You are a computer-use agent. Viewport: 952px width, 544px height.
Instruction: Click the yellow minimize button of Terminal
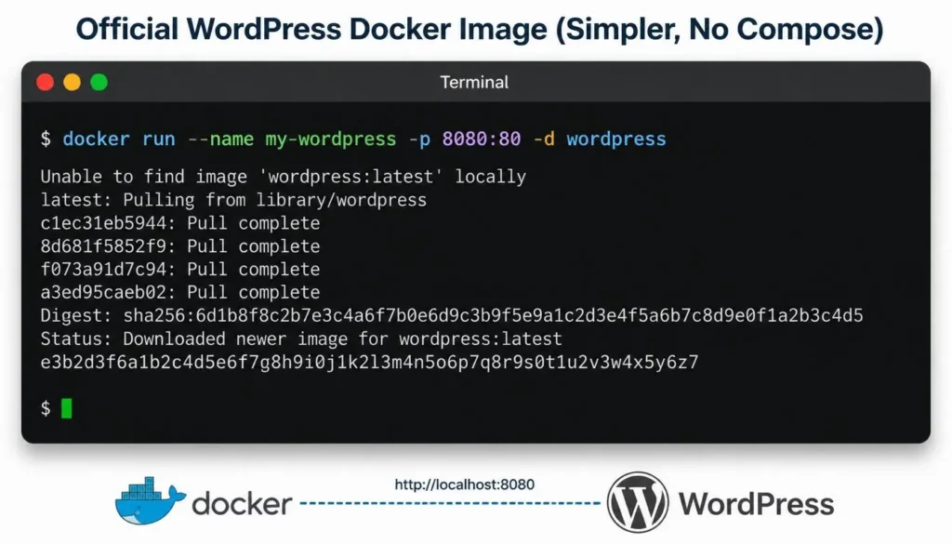(73, 82)
